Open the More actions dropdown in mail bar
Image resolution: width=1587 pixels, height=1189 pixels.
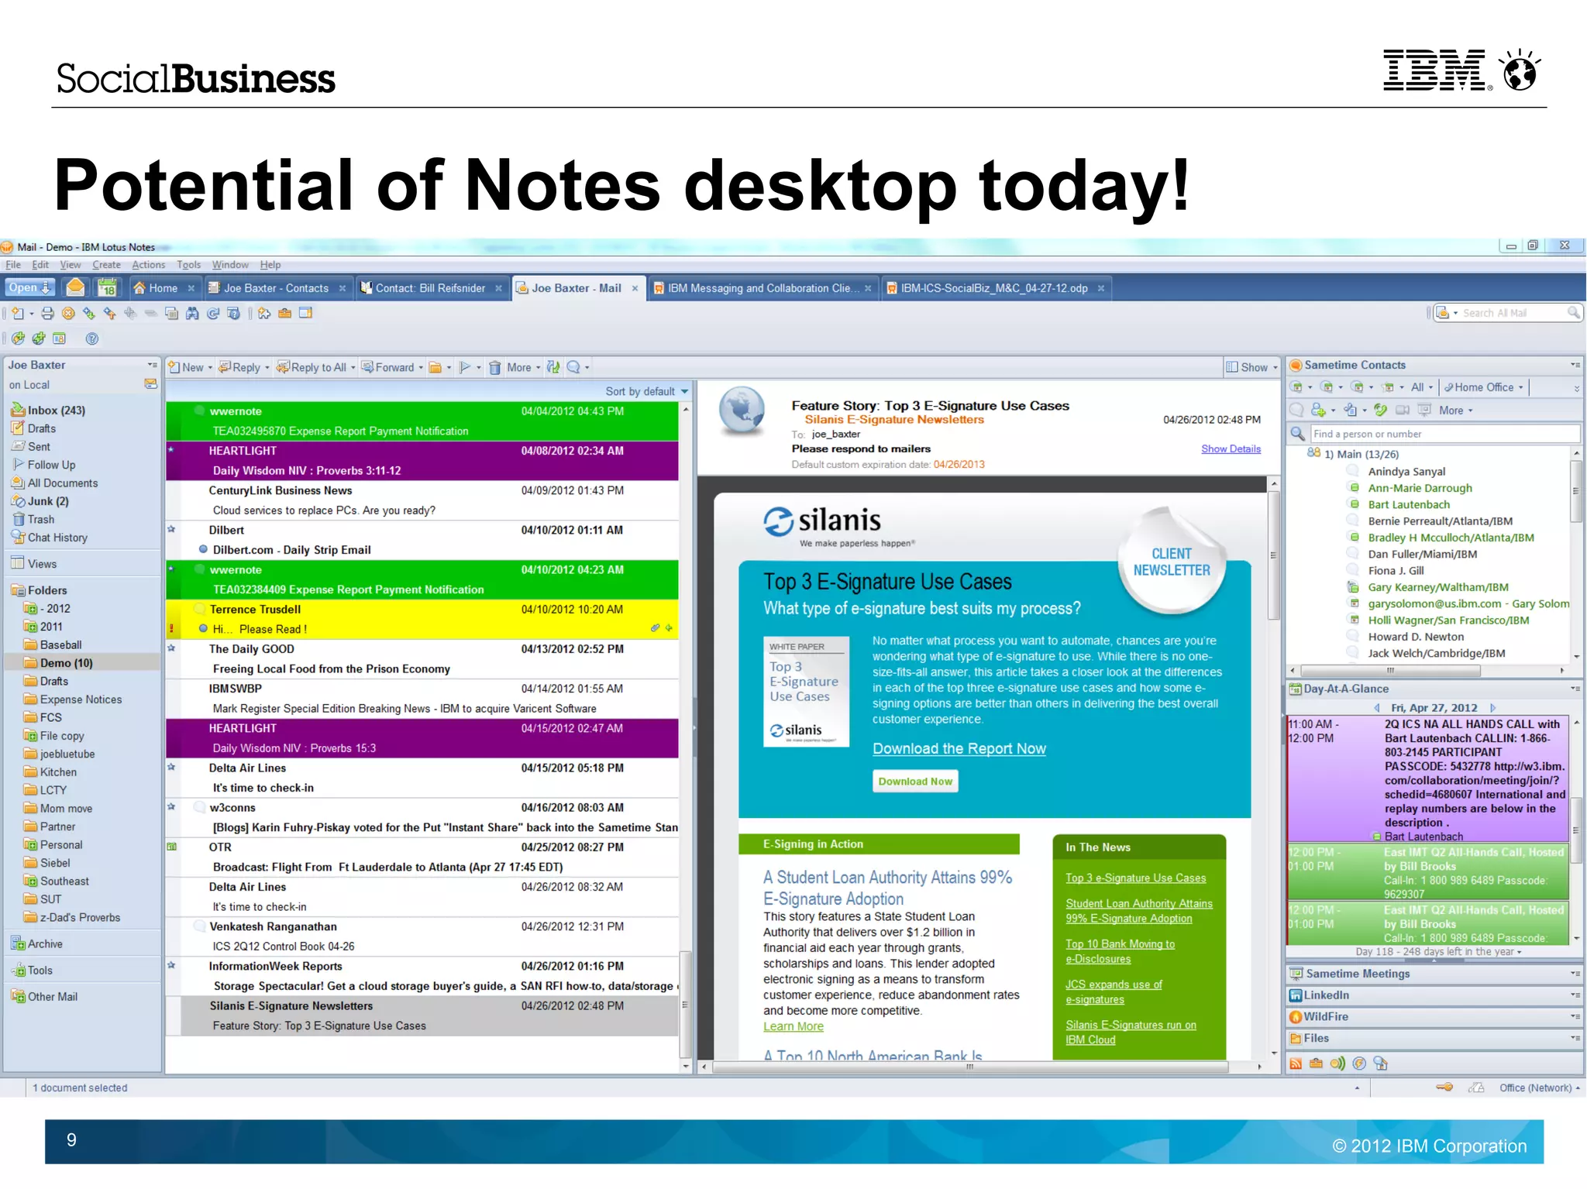point(524,368)
